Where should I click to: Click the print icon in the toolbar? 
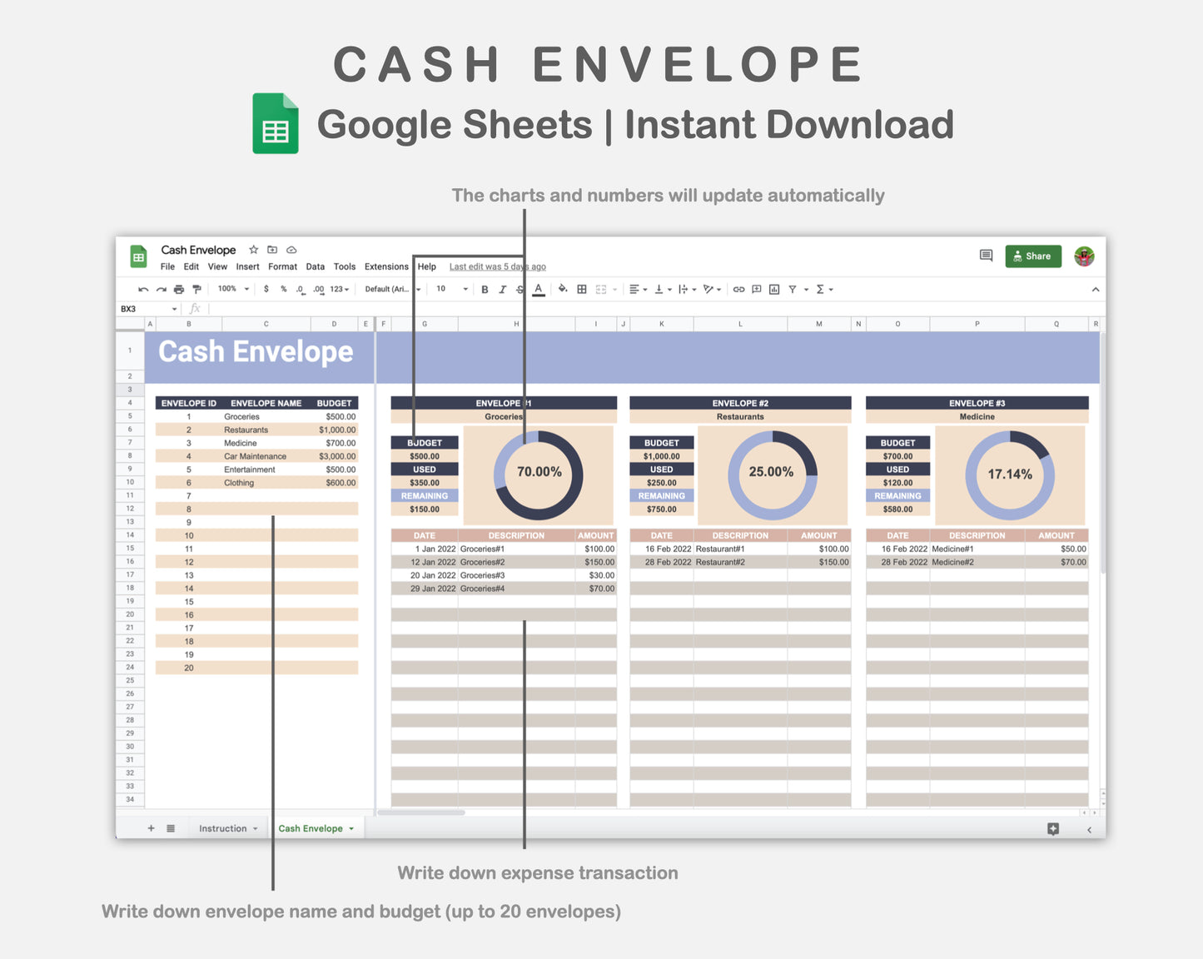(178, 290)
